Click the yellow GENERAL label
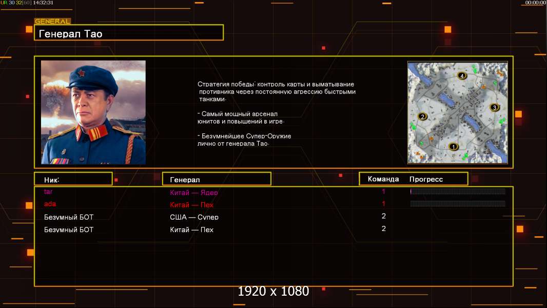 tap(52, 21)
